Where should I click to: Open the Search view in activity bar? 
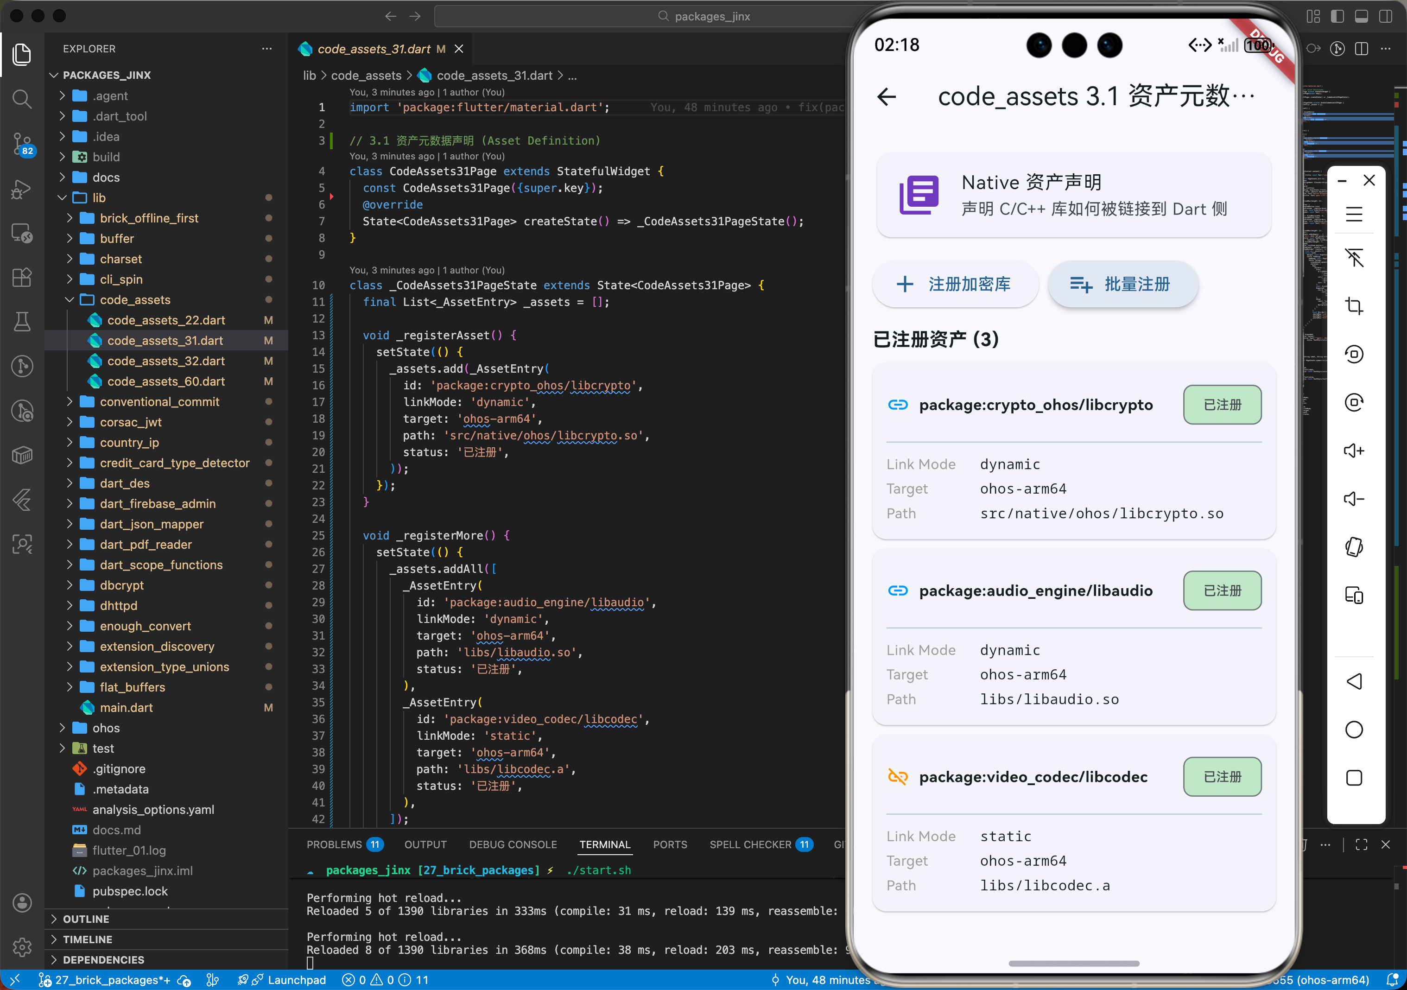(x=22, y=99)
